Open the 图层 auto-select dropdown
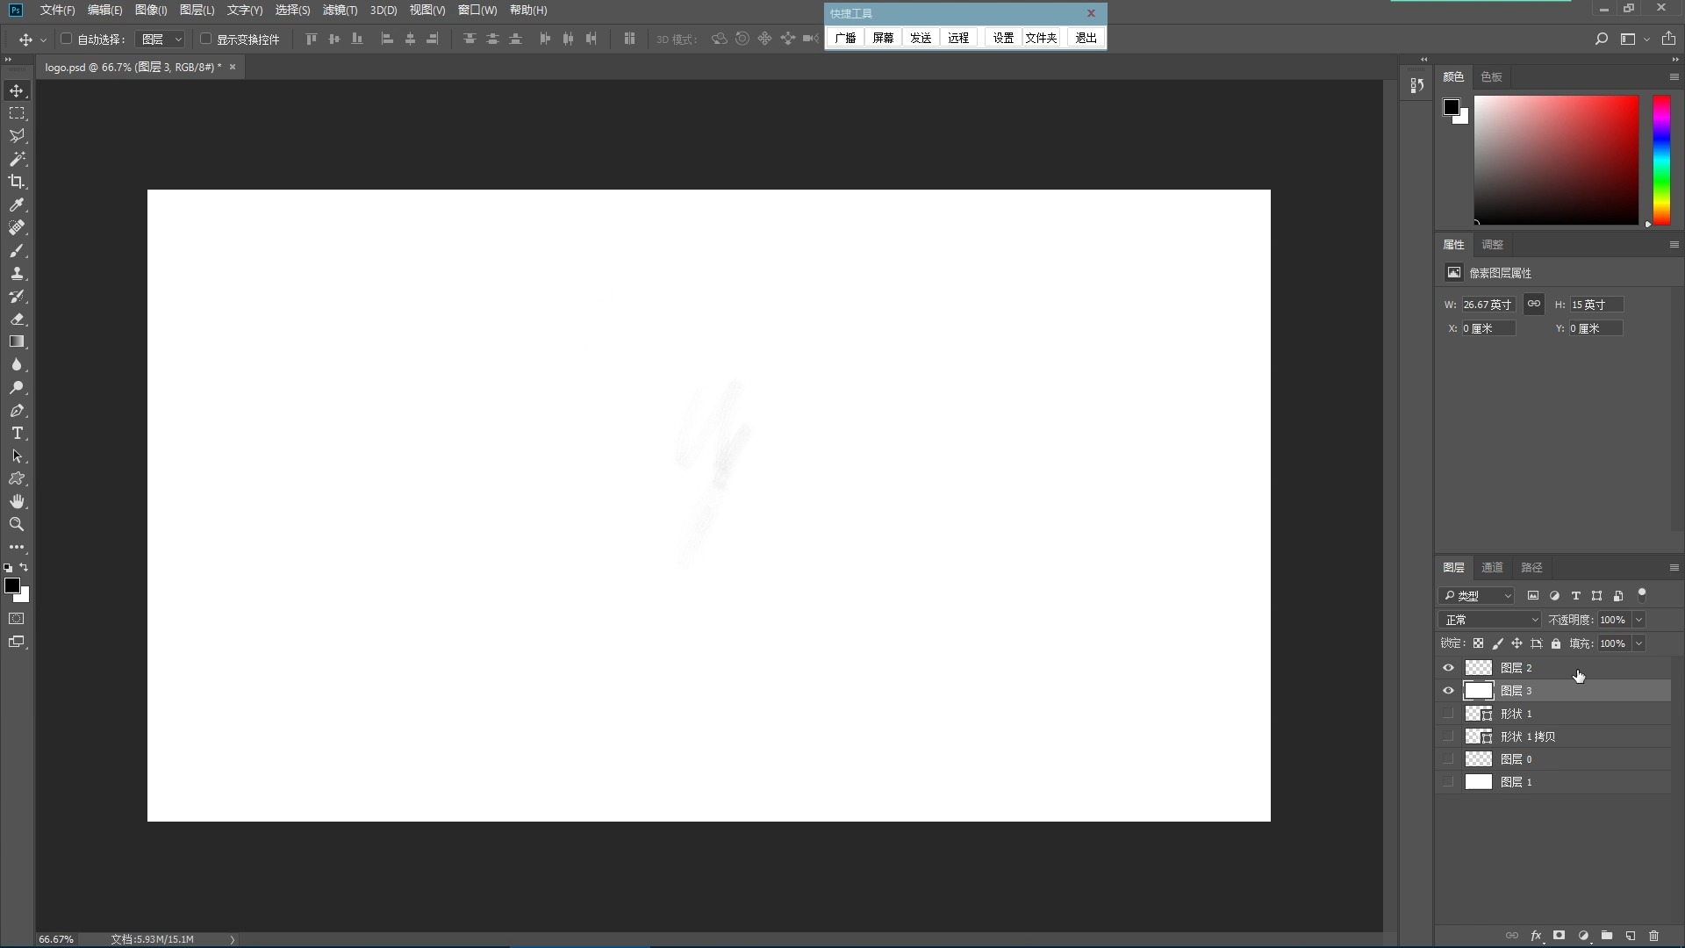 click(161, 39)
